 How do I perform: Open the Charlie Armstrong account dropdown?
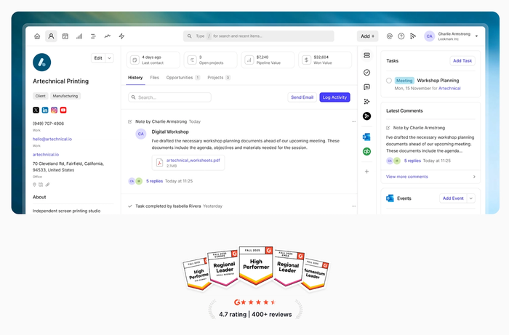(476, 36)
